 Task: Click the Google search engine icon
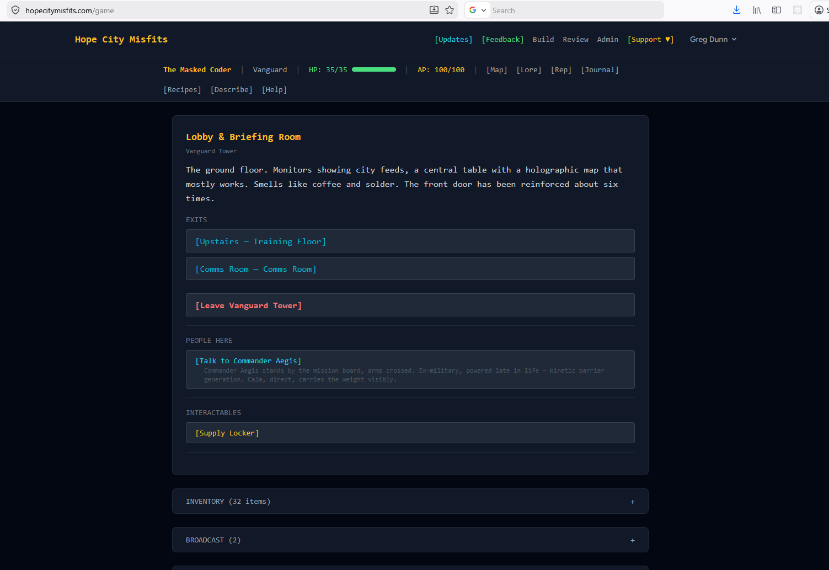(473, 10)
